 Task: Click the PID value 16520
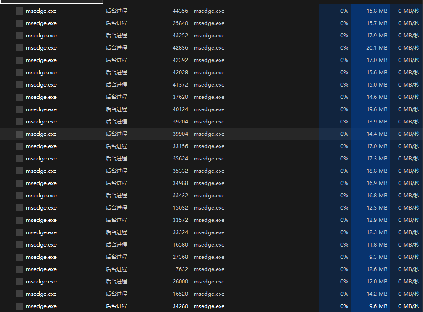click(x=180, y=294)
